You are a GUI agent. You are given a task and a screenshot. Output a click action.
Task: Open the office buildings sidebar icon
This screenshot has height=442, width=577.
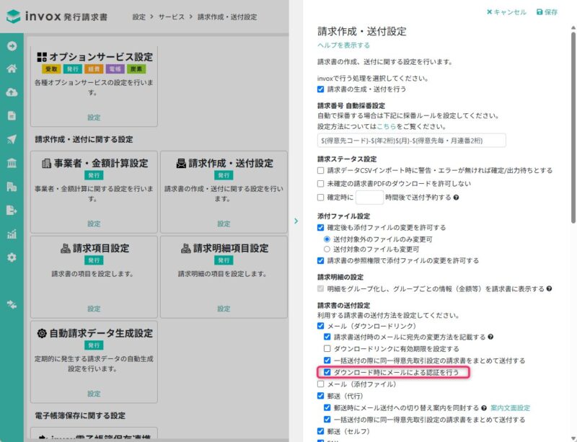pos(12,187)
